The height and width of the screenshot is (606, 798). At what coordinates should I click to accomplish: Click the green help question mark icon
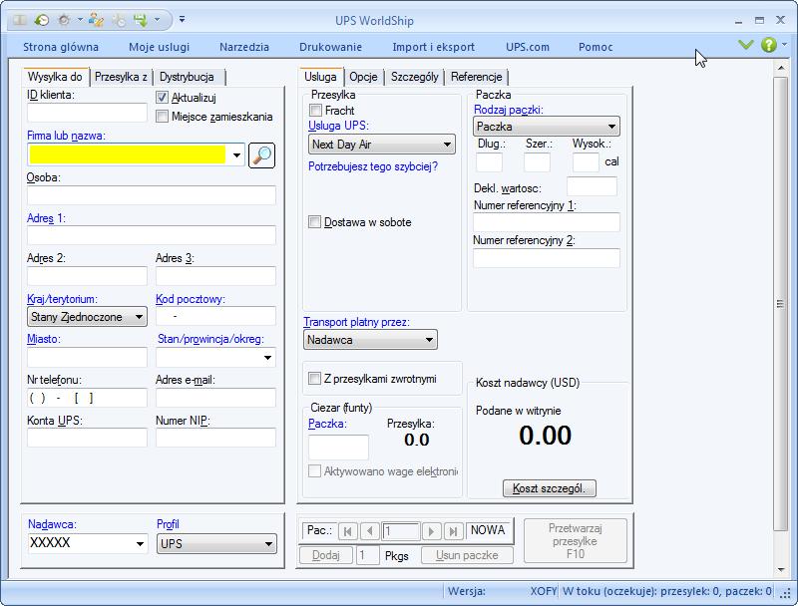point(768,45)
